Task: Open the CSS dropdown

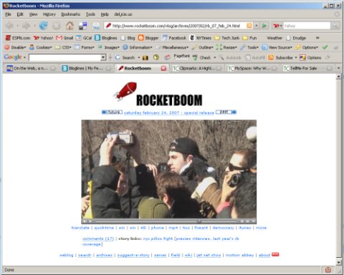Action: click(x=63, y=47)
